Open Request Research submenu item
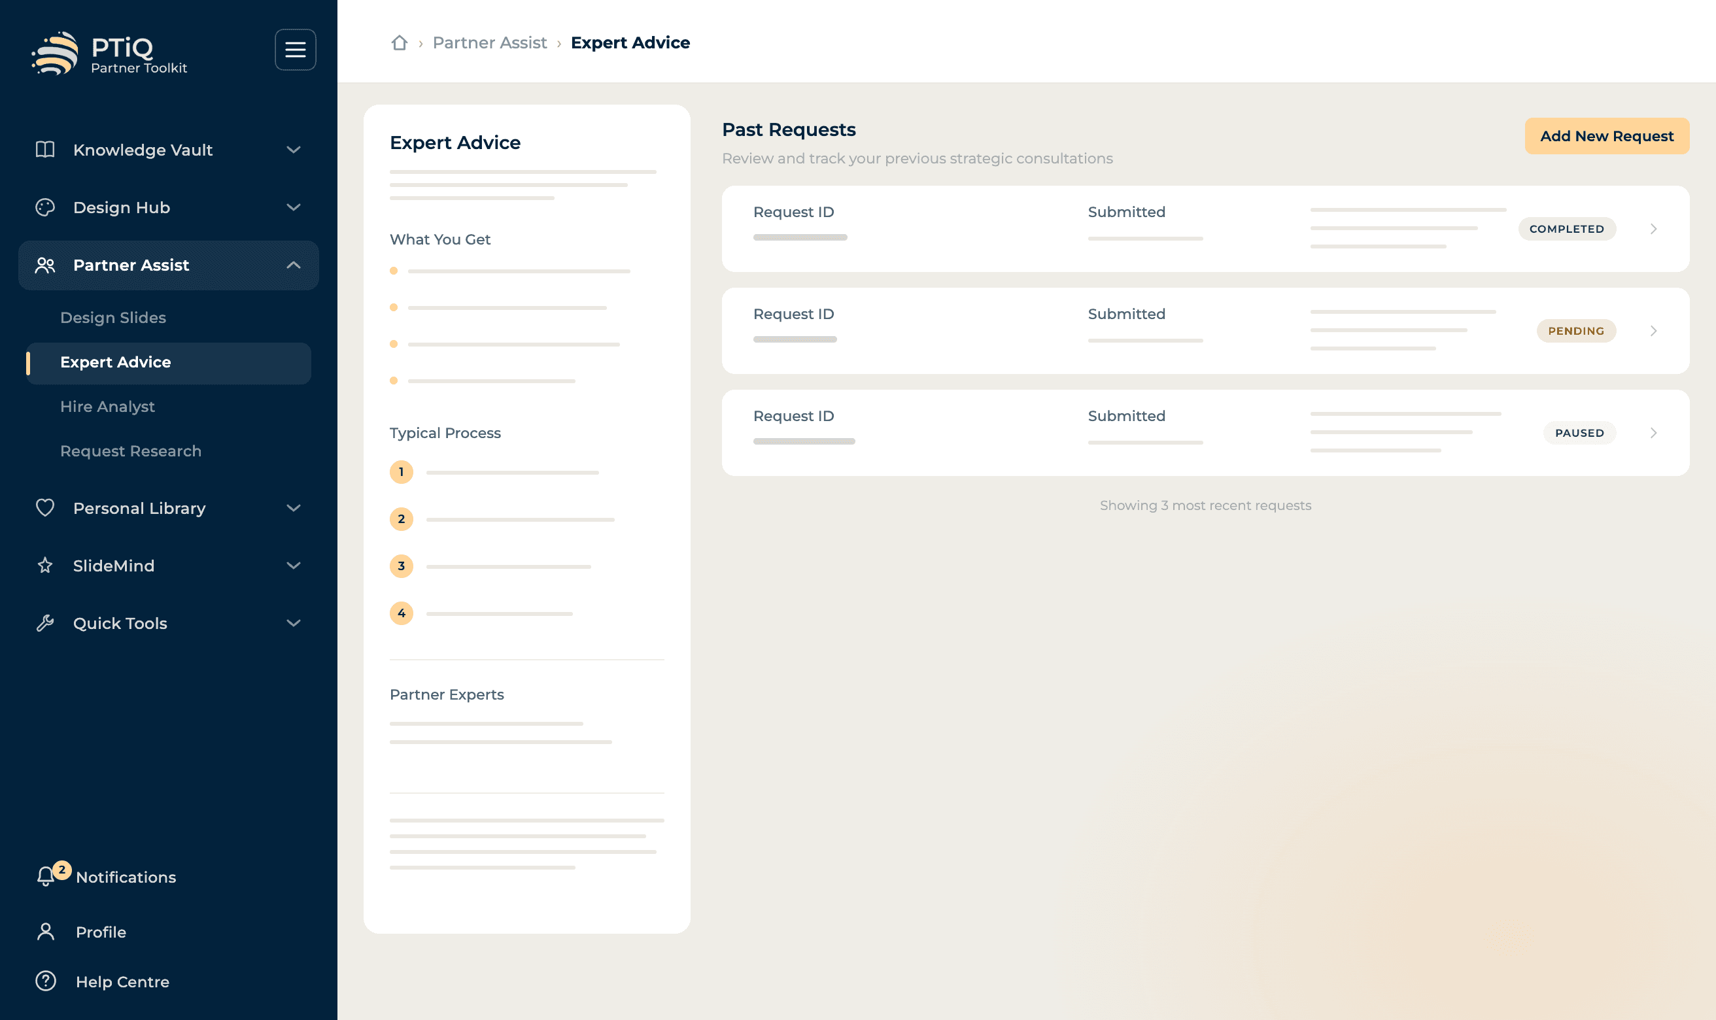Screen dimensions: 1716x1020 (x=131, y=451)
